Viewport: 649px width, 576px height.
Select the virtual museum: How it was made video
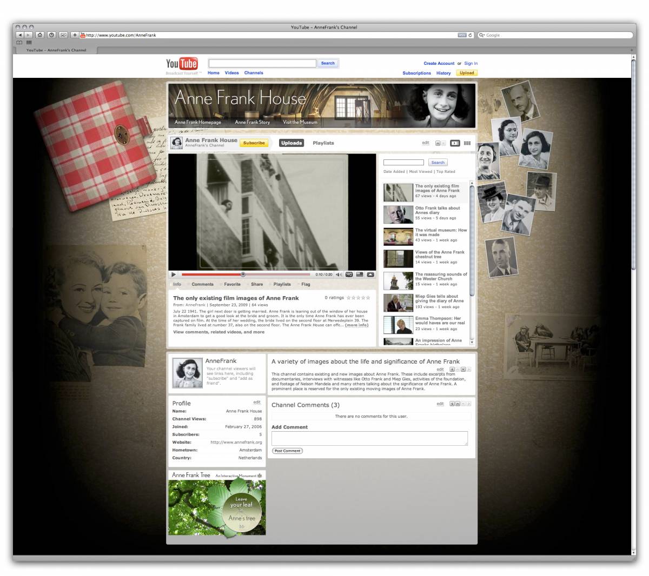click(425, 236)
